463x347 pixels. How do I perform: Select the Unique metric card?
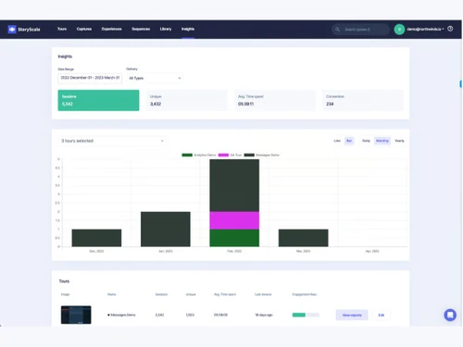tap(187, 100)
